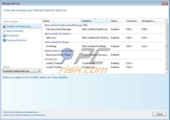Click the Accelerators arrow icon

[4, 36]
